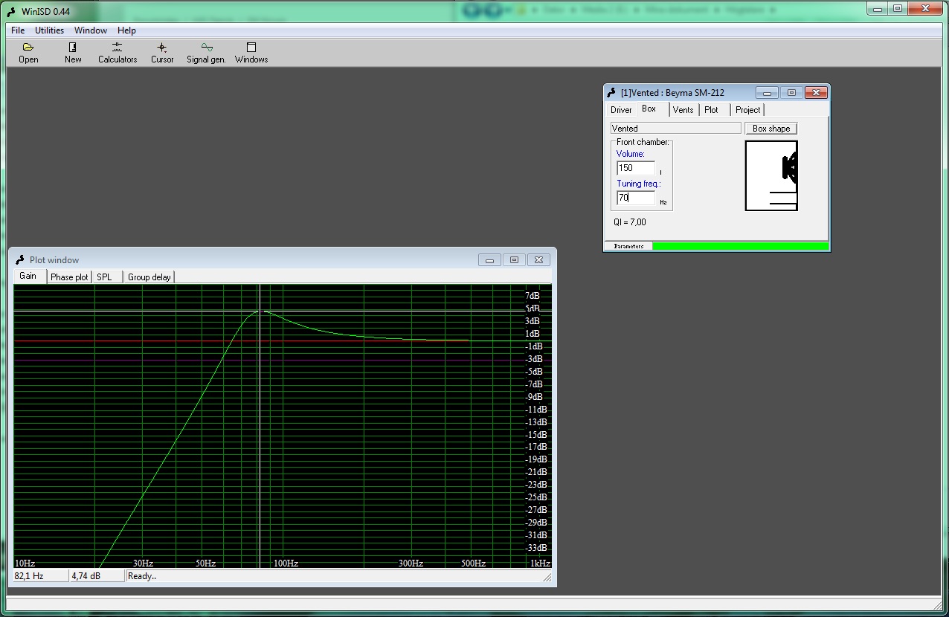Click the -33dB gain axis label
Viewport: 949px width, 617px height.
point(536,549)
